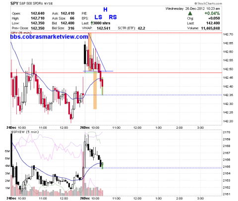The height and width of the screenshot is (201, 238).
Task: Click the 2168 axis label on $SPXEW chart
Action: [227, 146]
